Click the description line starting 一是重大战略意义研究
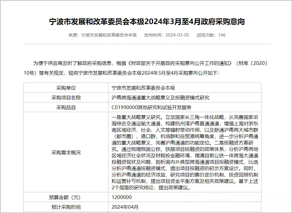This screenshot has height=213, width=292. (185, 117)
